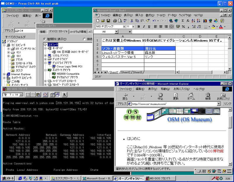234x182 pixels.
Task: Open the MS-DOS prompt Properties icon
Action: pyautogui.click(x=52, y=94)
